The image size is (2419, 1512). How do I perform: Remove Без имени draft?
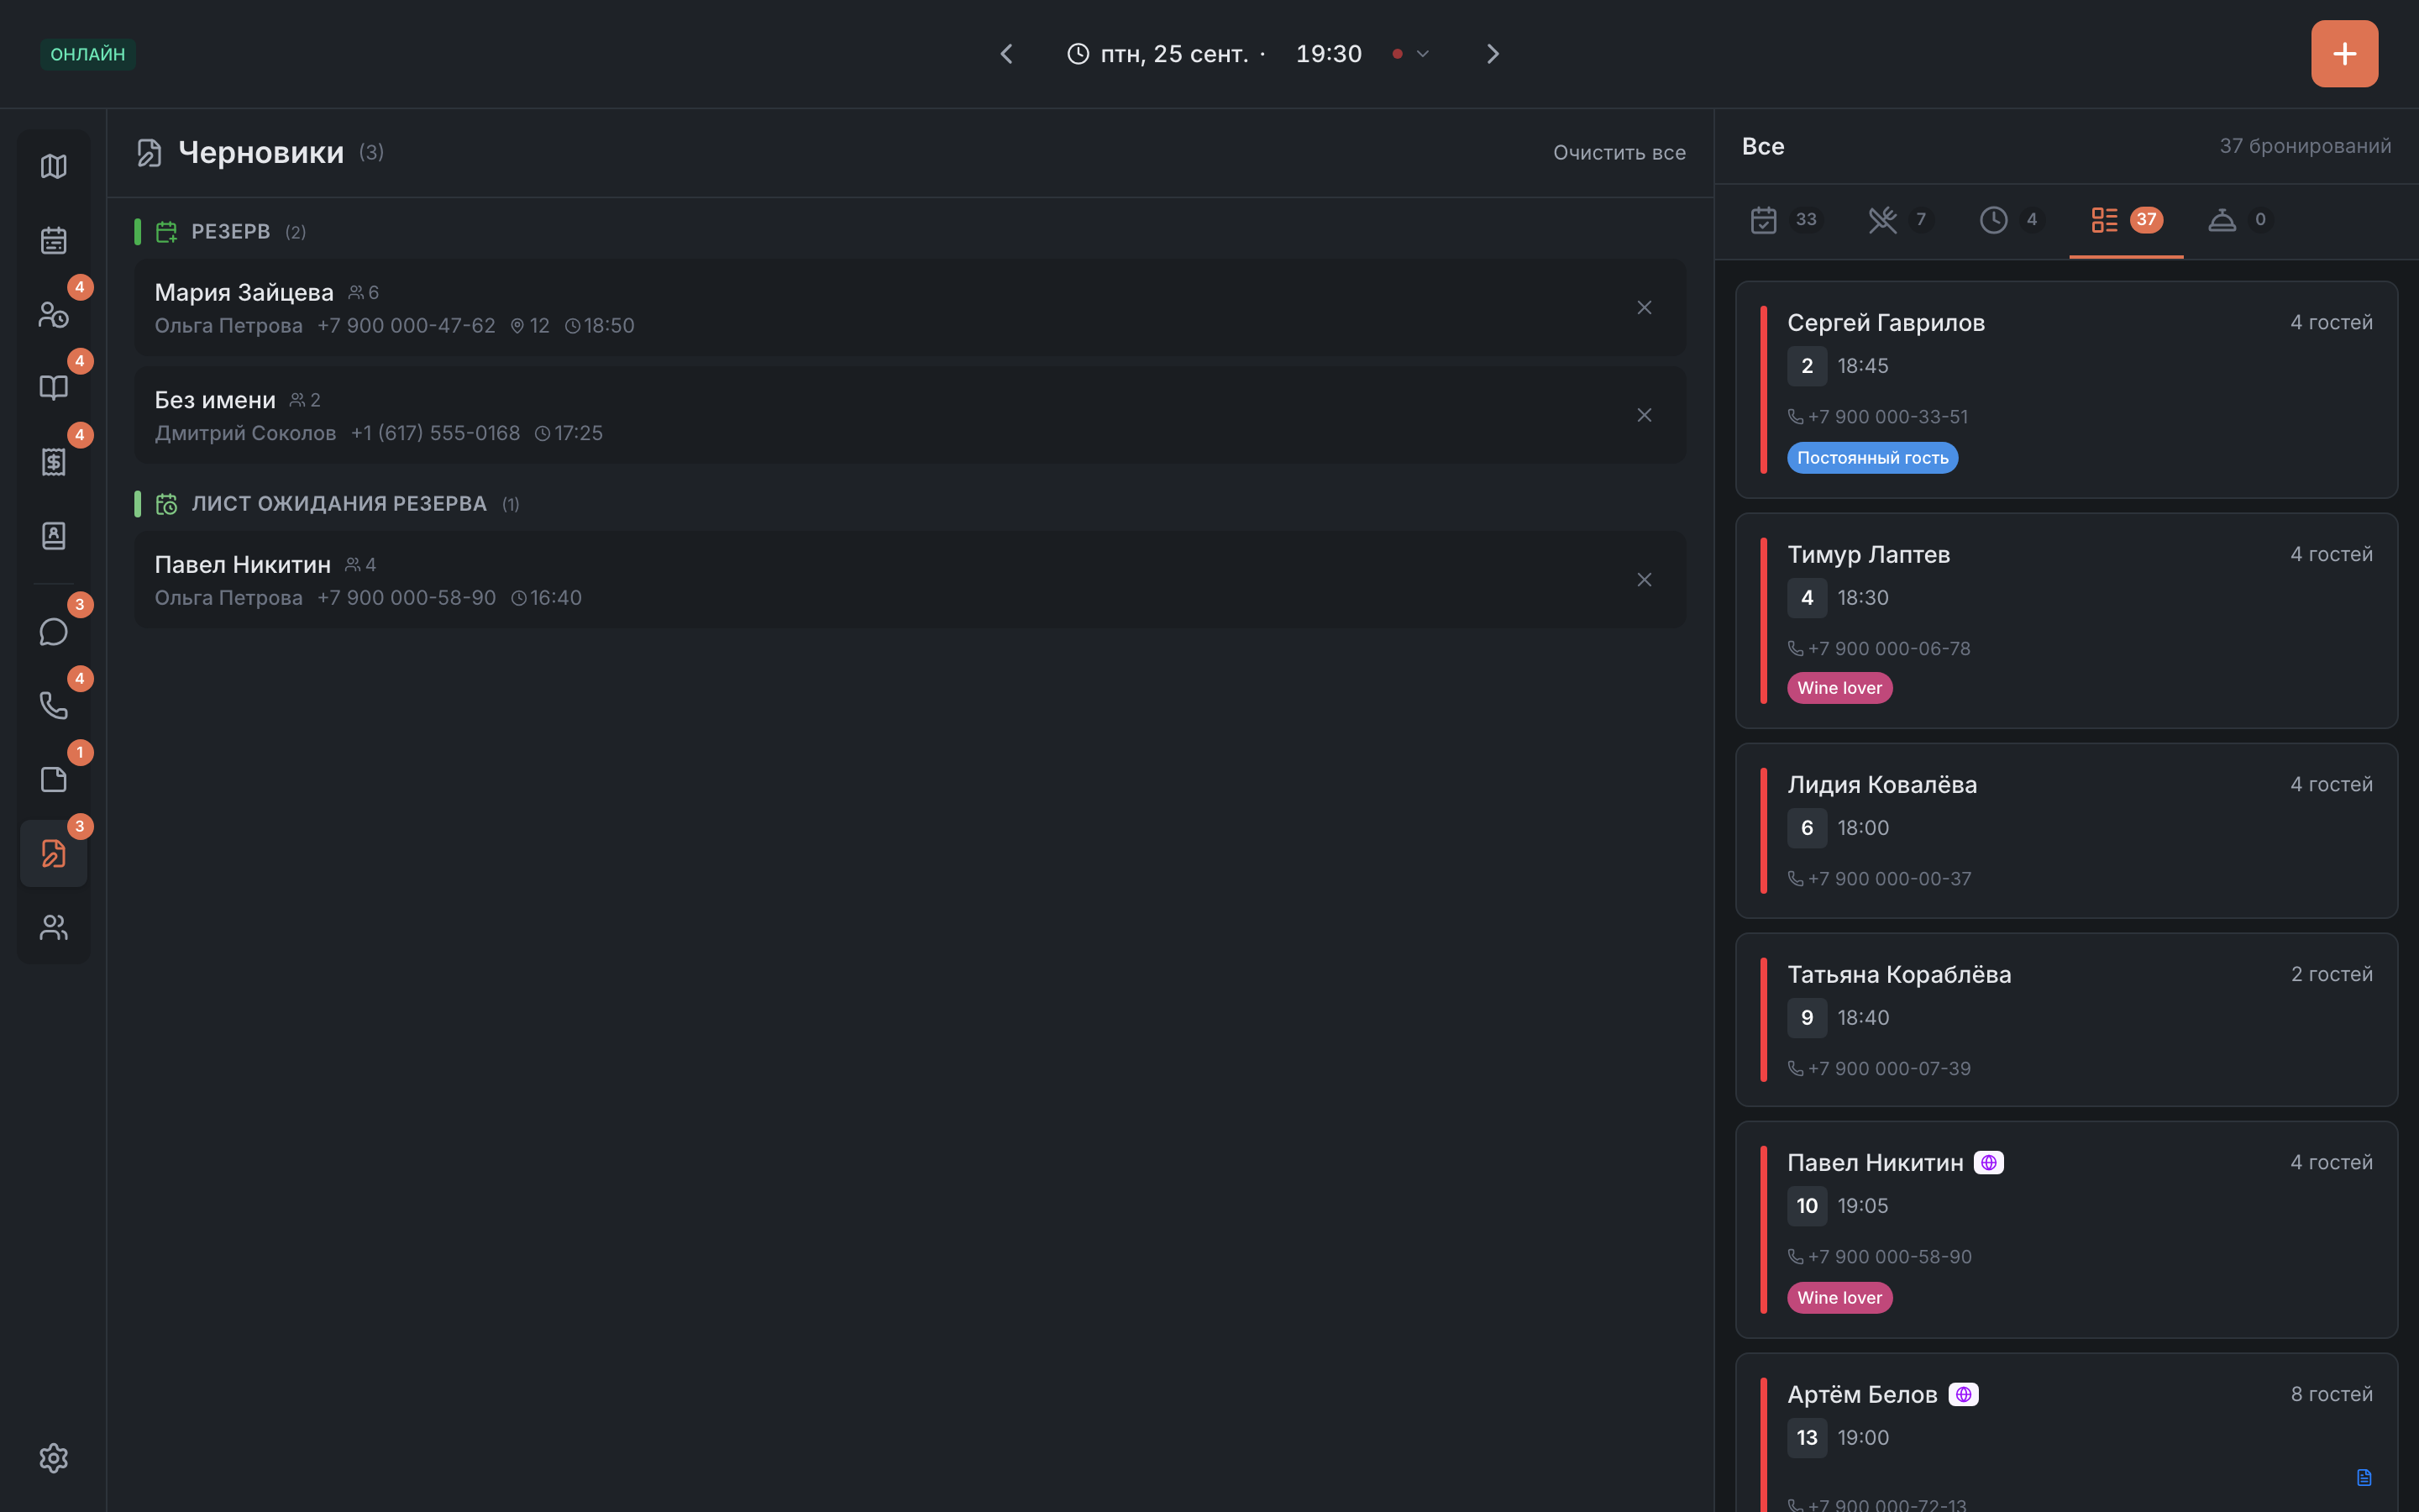click(x=1645, y=415)
